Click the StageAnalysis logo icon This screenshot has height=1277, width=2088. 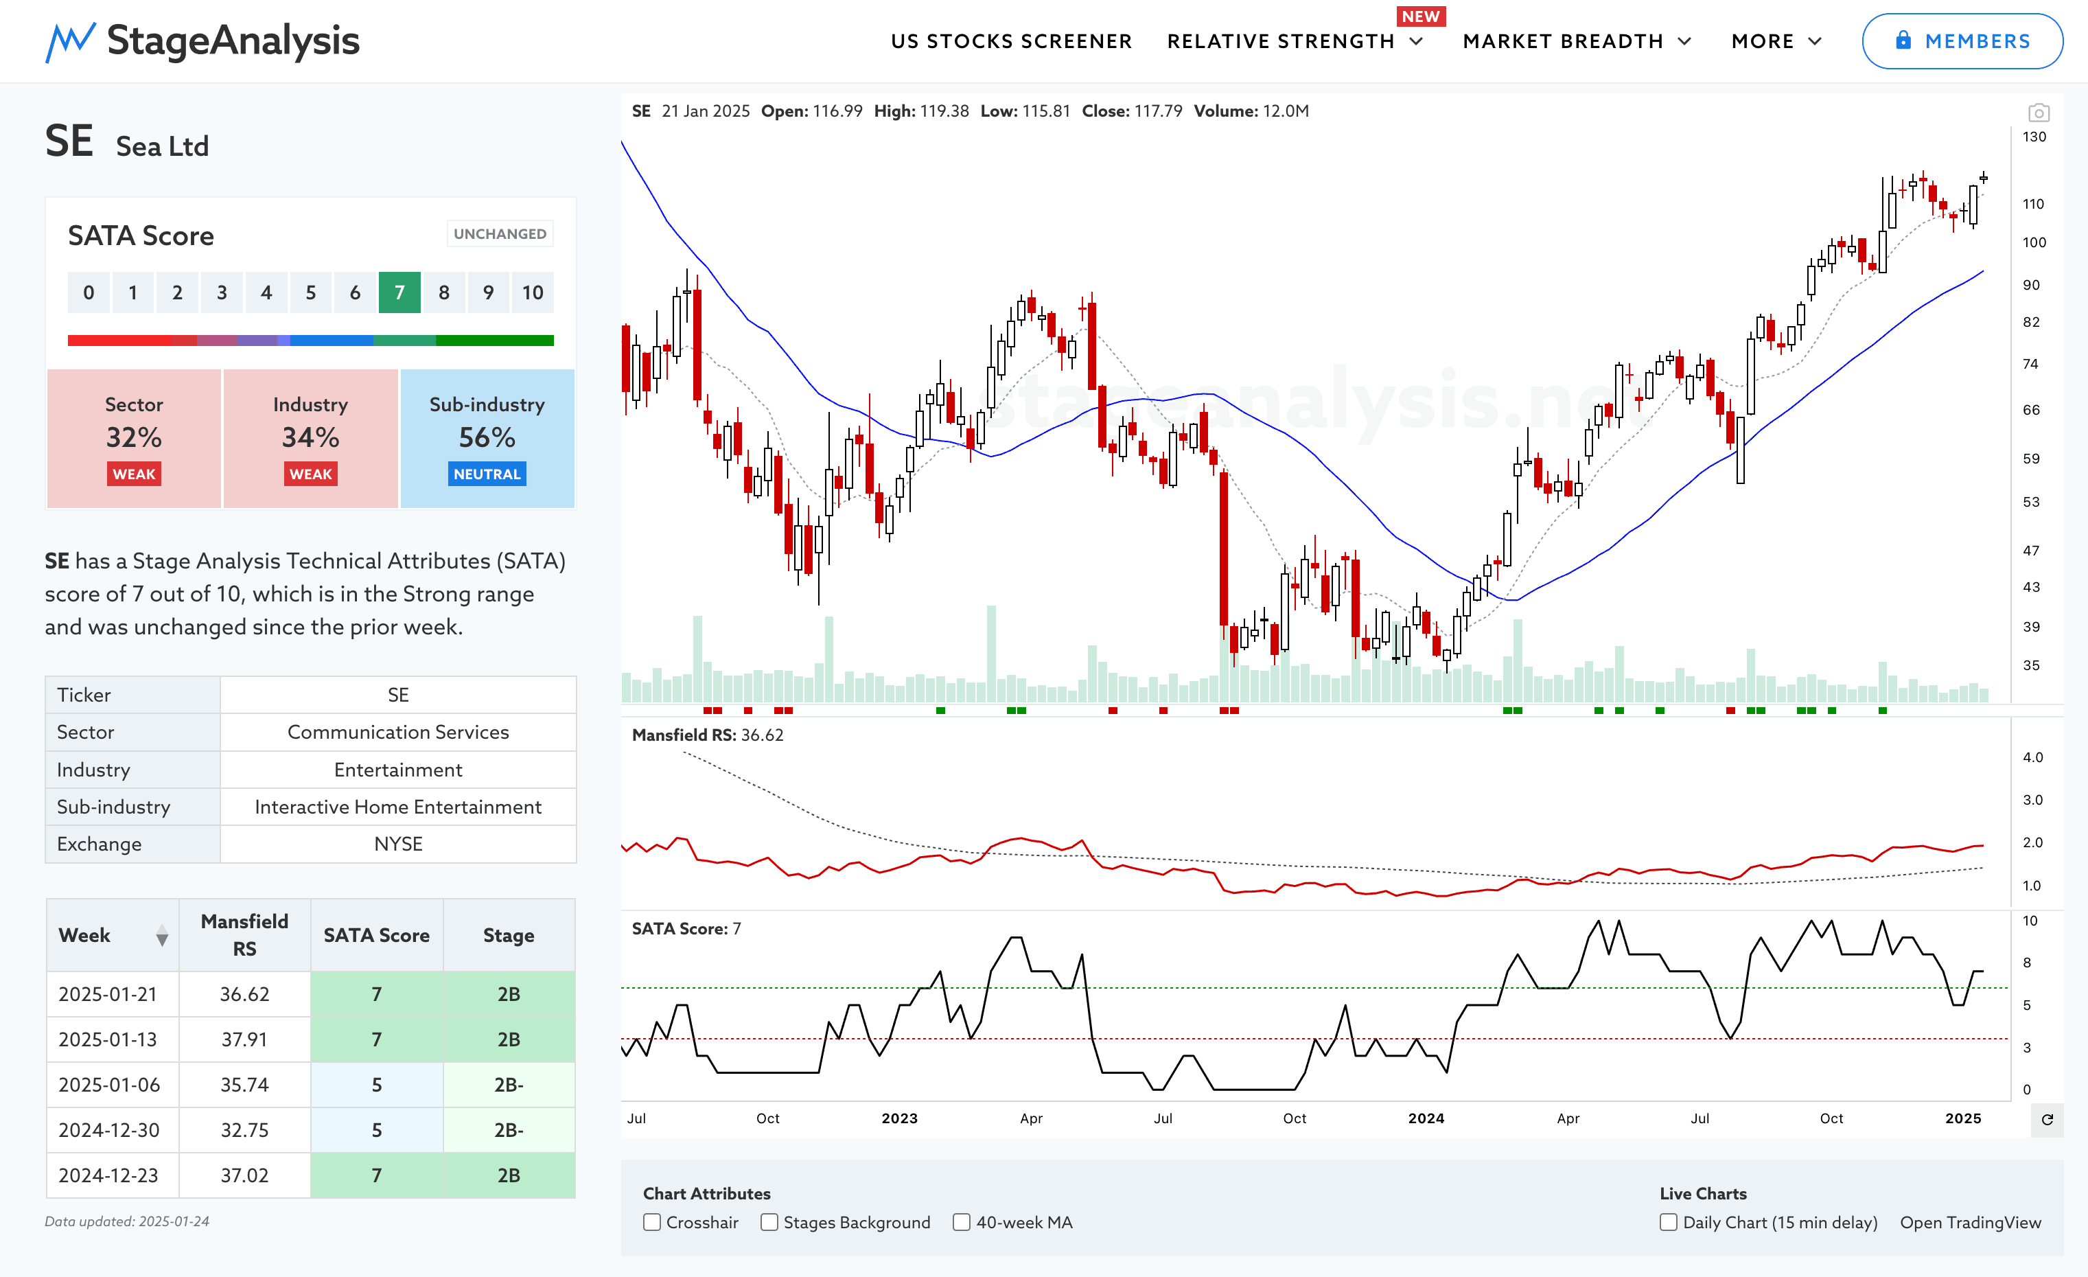coord(69,41)
